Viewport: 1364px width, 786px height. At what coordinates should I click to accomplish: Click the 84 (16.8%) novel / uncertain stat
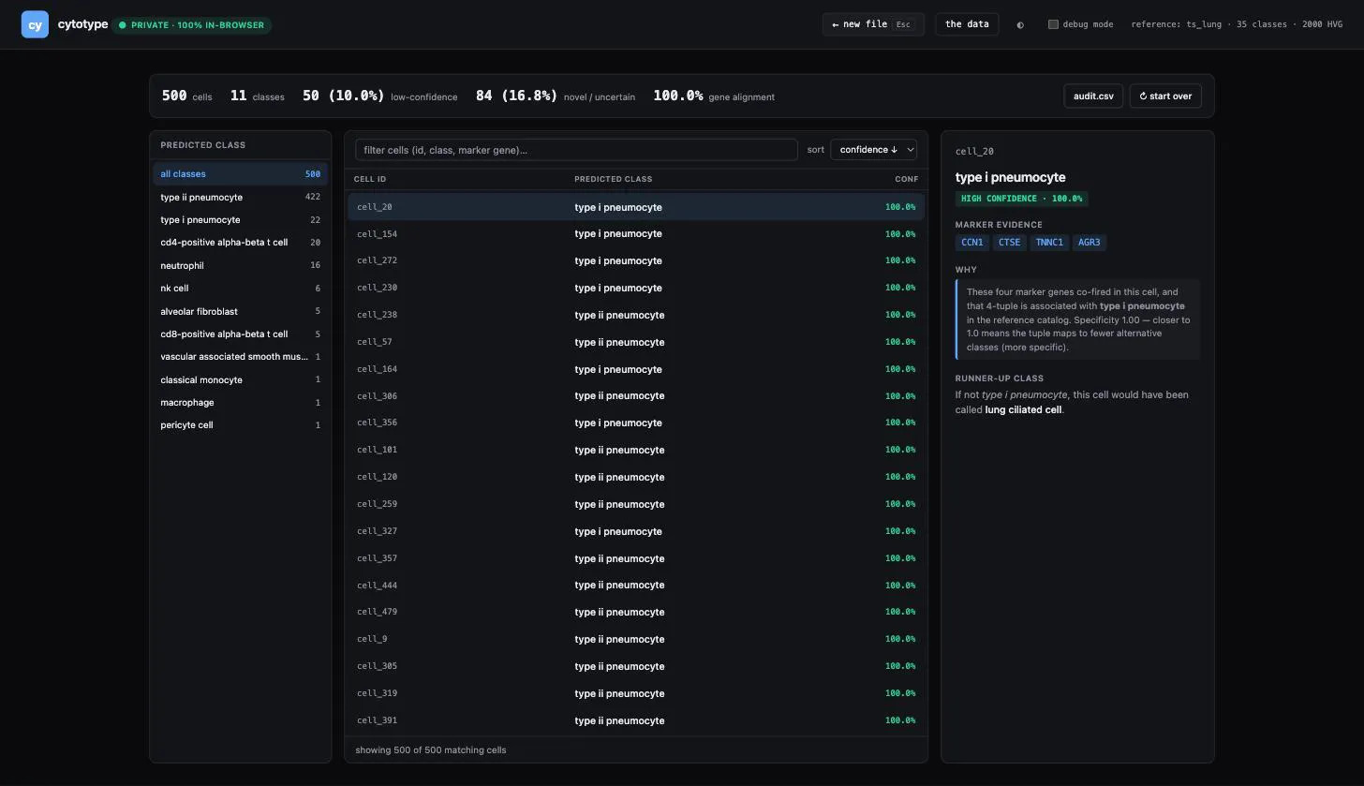tap(556, 96)
